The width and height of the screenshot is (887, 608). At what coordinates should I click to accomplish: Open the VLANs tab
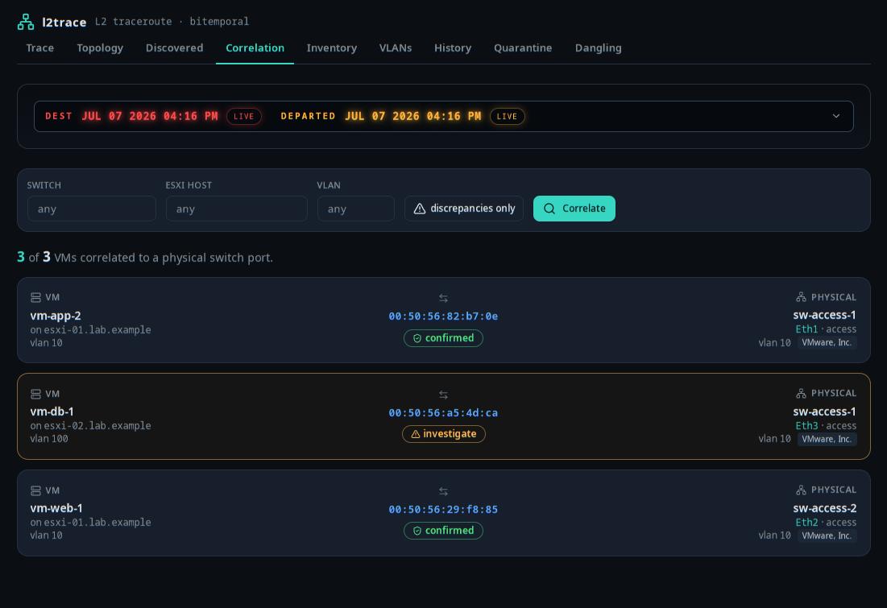[x=396, y=48]
